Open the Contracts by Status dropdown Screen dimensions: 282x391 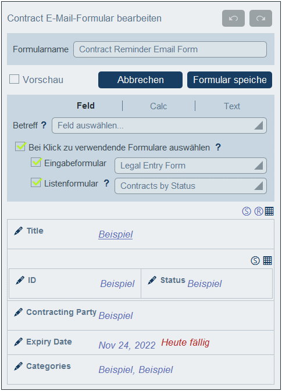click(x=191, y=186)
